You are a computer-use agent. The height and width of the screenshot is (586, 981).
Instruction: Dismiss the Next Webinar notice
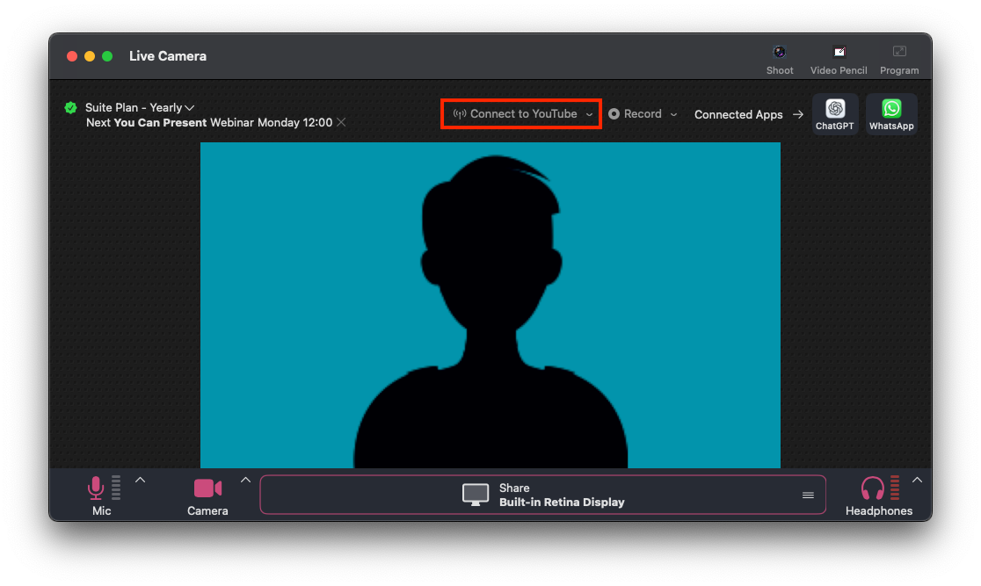pos(341,123)
